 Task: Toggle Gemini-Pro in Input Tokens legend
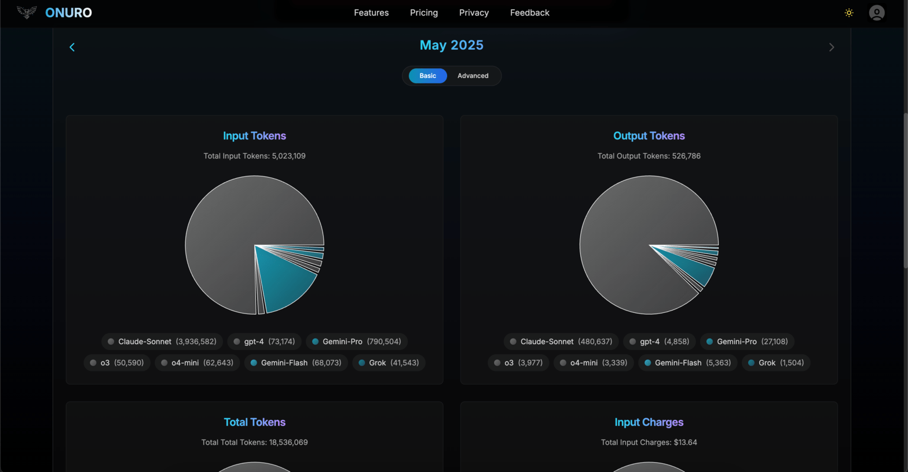coord(356,342)
